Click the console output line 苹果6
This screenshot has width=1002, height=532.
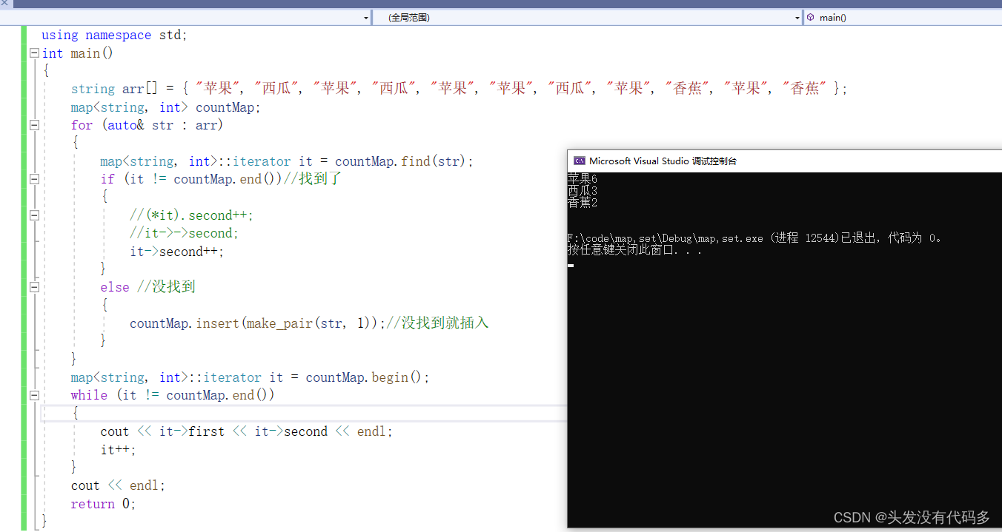pos(582,178)
